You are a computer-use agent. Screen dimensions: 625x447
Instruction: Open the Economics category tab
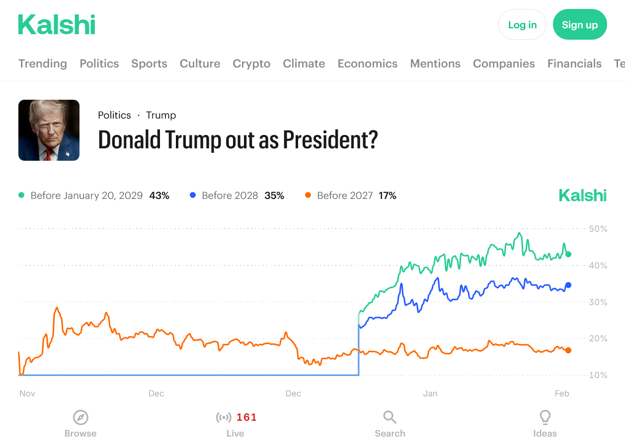pyautogui.click(x=368, y=64)
